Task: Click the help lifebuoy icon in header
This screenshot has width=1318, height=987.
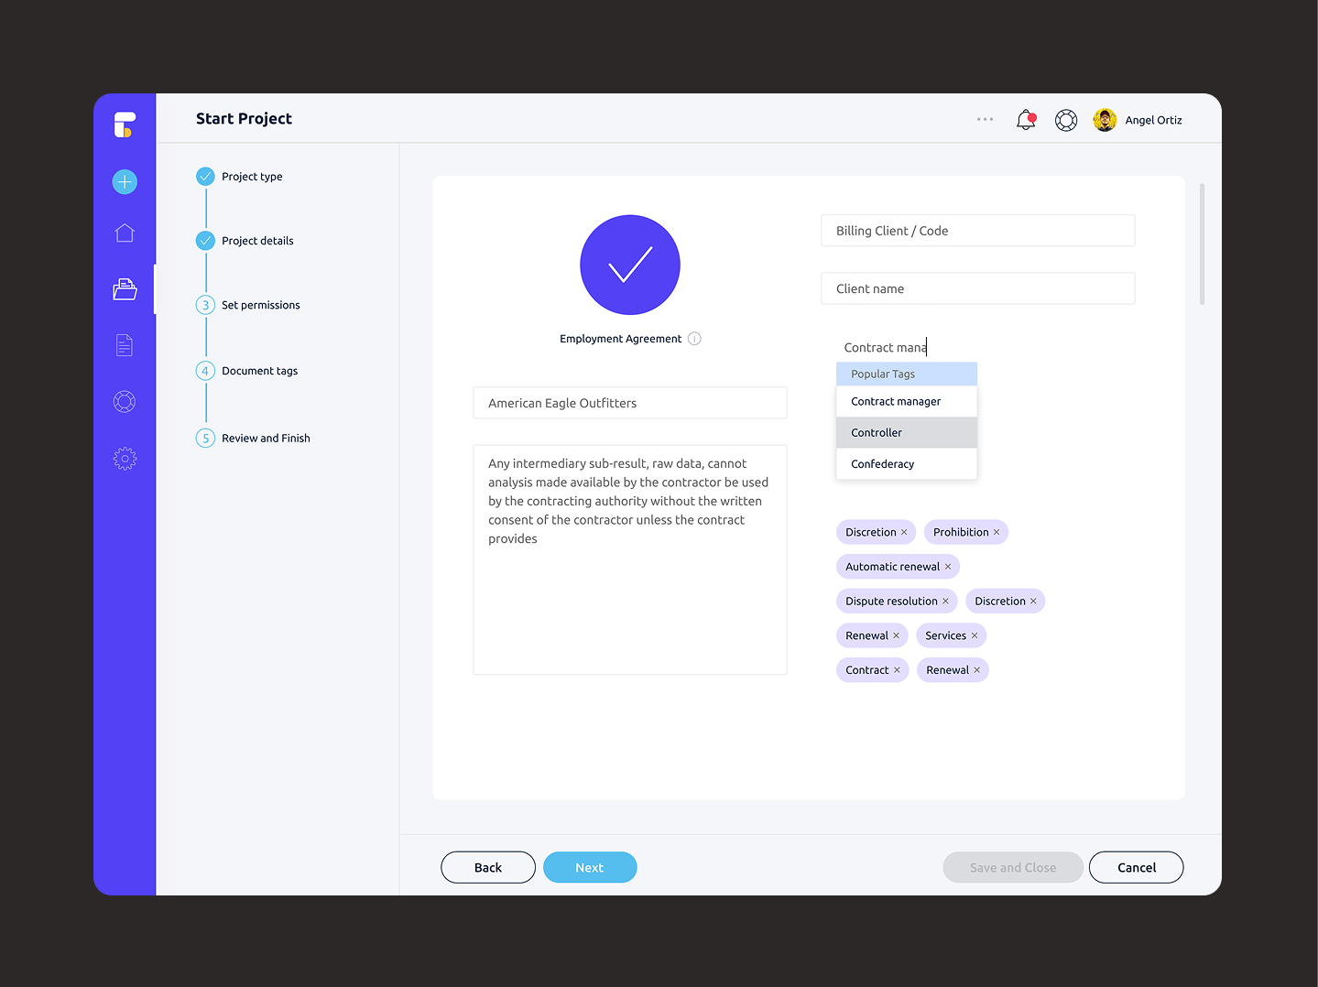Action: click(x=1066, y=120)
